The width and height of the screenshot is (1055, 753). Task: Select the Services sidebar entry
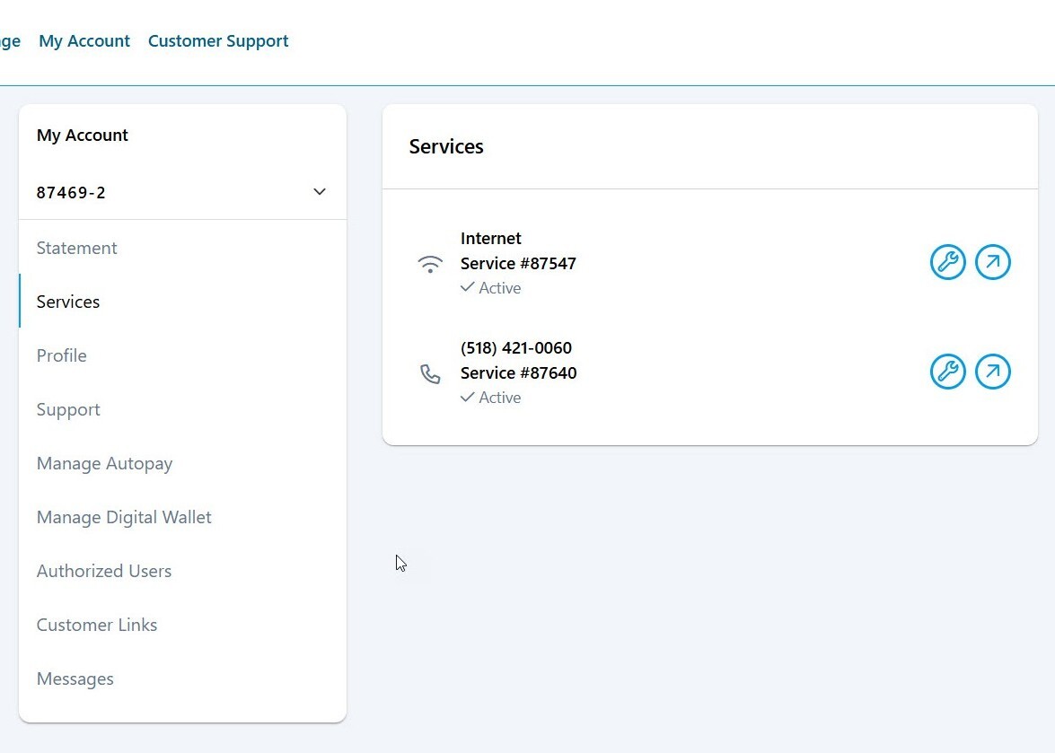coord(67,302)
